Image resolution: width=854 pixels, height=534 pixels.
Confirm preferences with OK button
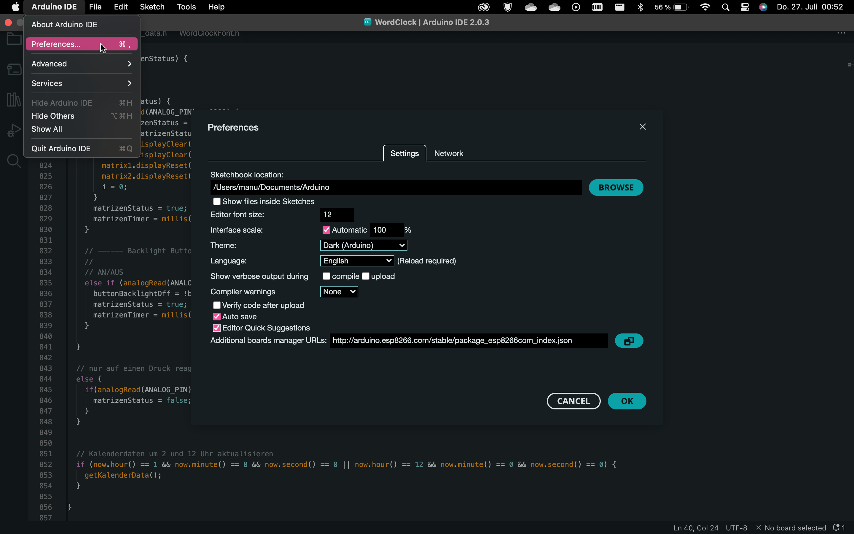[627, 401]
